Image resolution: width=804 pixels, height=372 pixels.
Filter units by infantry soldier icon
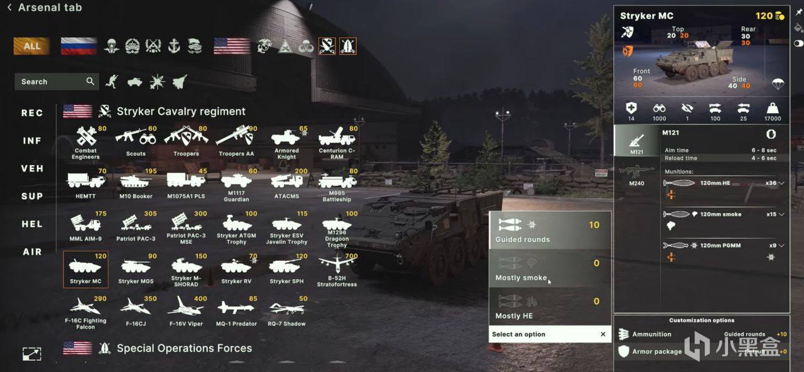(x=112, y=81)
